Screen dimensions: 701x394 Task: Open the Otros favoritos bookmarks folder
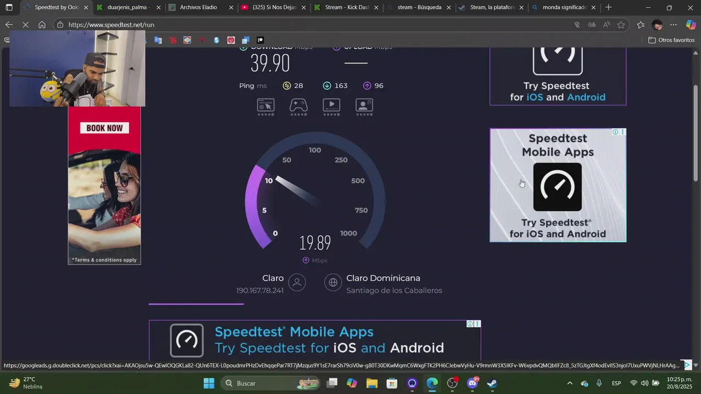point(671,40)
